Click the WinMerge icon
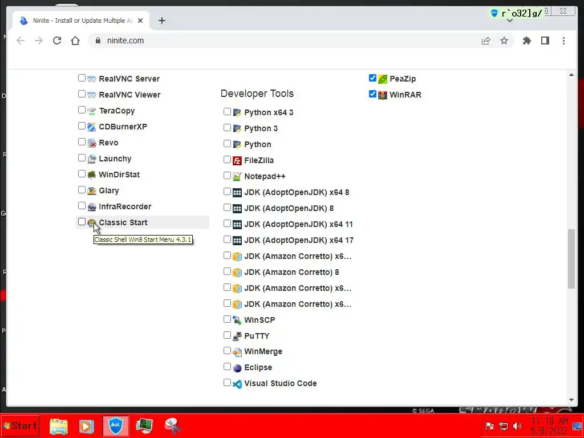Screen dimensions: 584x438 (237, 351)
